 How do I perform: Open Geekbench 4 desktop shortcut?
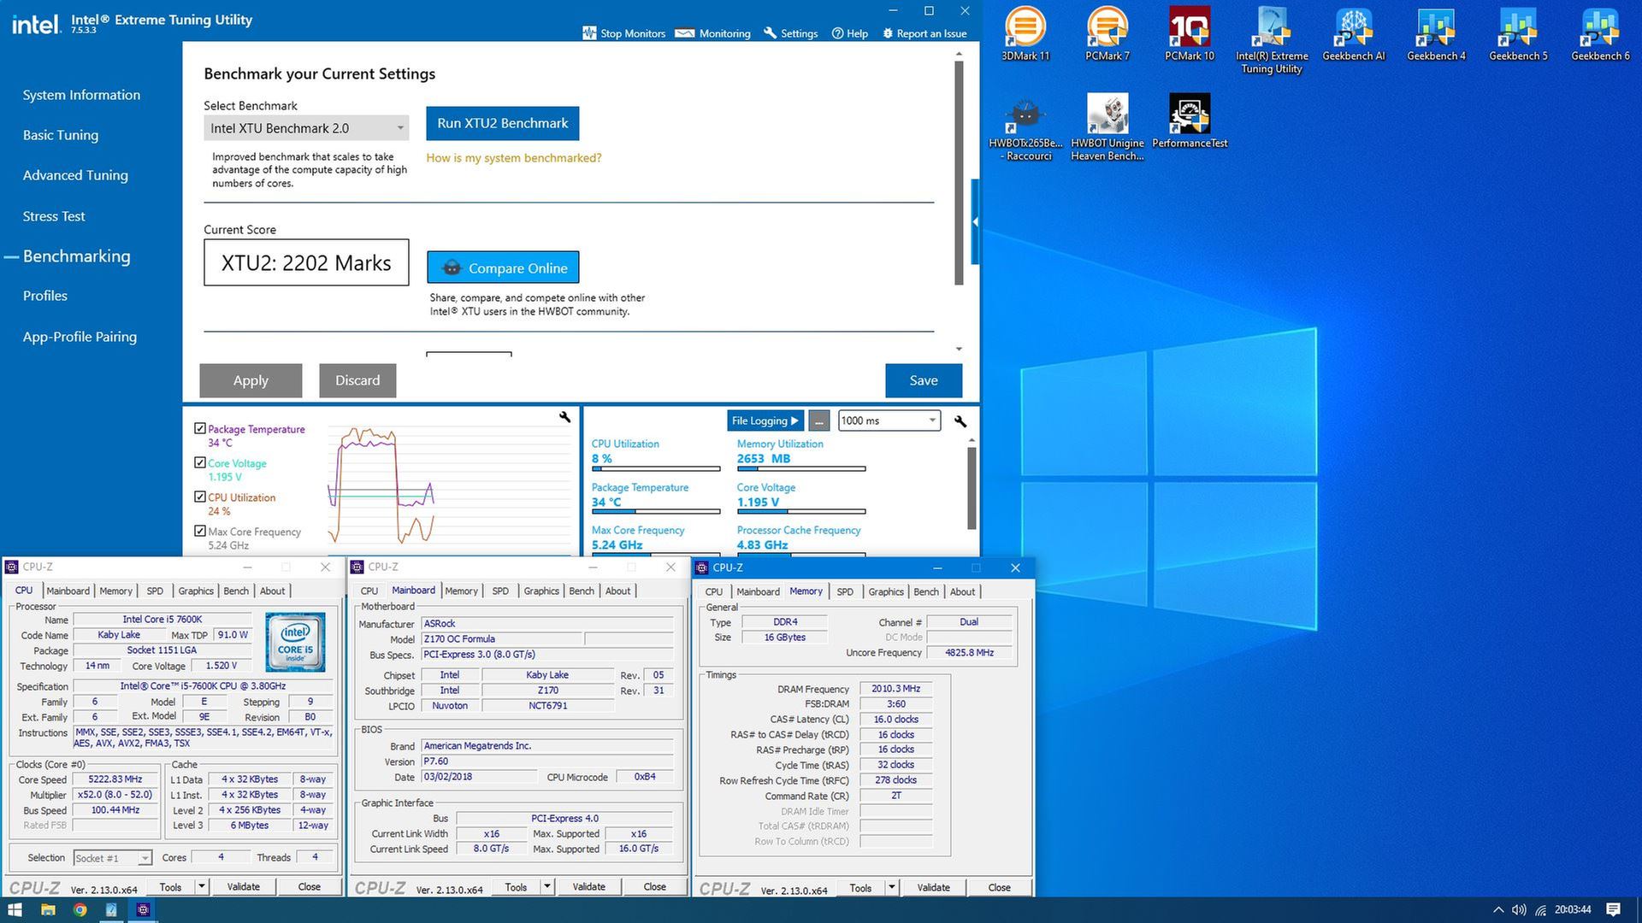1436,34
